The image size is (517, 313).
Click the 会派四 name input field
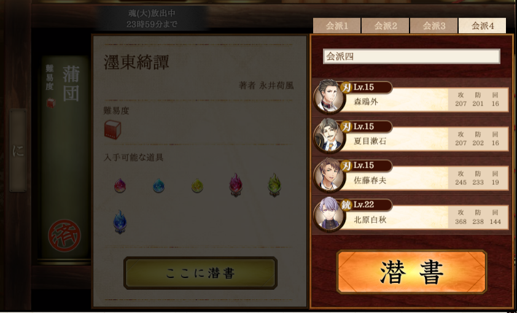click(411, 56)
